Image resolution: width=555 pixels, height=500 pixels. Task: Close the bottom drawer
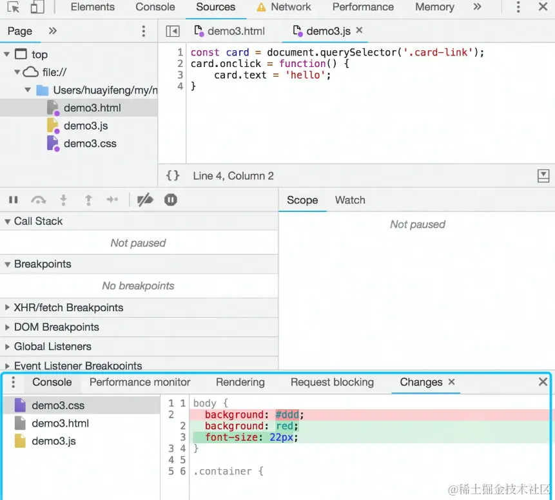[543, 382]
